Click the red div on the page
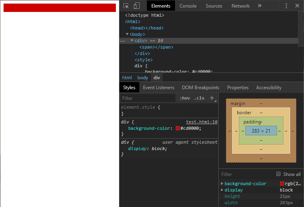 (60, 8)
